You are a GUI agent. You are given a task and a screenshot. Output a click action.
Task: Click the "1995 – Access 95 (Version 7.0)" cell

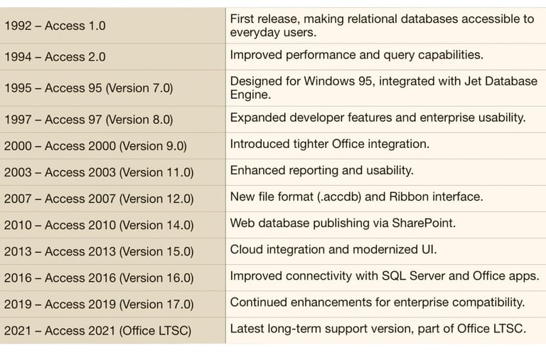point(88,88)
